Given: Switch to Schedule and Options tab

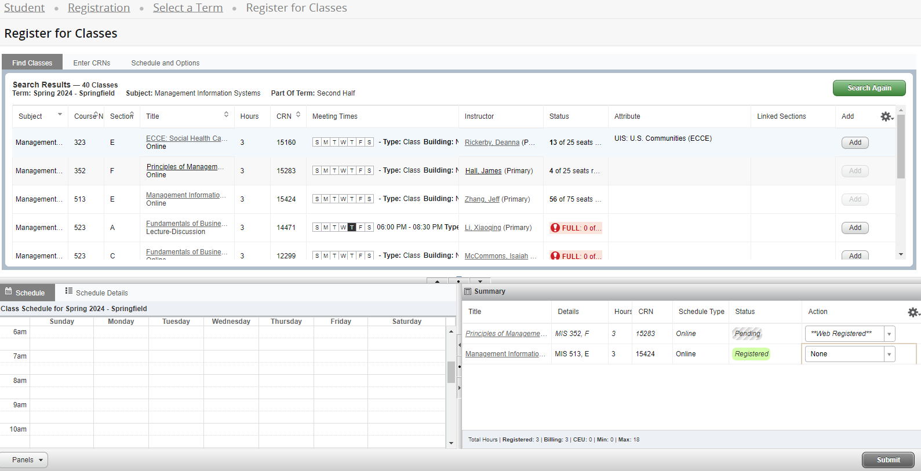Looking at the screenshot, I should pos(165,63).
